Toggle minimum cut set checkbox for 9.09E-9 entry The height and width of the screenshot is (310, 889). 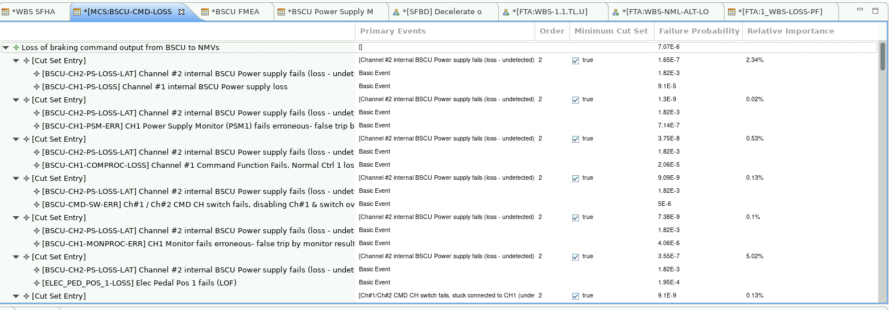tap(576, 178)
